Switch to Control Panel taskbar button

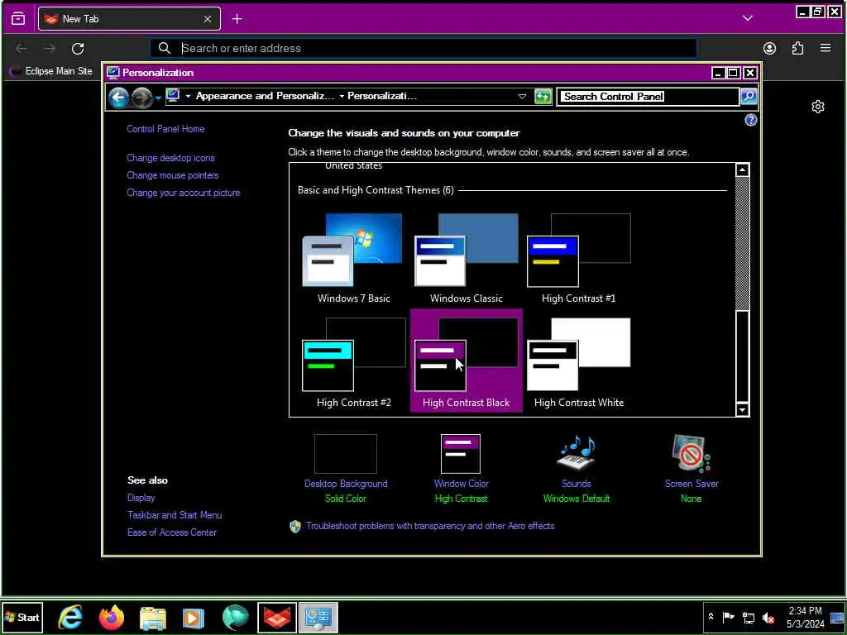click(x=318, y=617)
